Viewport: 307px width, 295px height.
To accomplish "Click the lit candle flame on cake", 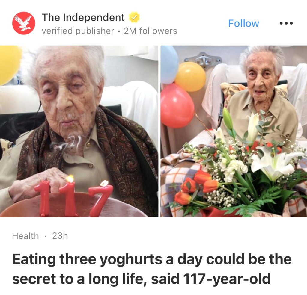I will [x=70, y=178].
